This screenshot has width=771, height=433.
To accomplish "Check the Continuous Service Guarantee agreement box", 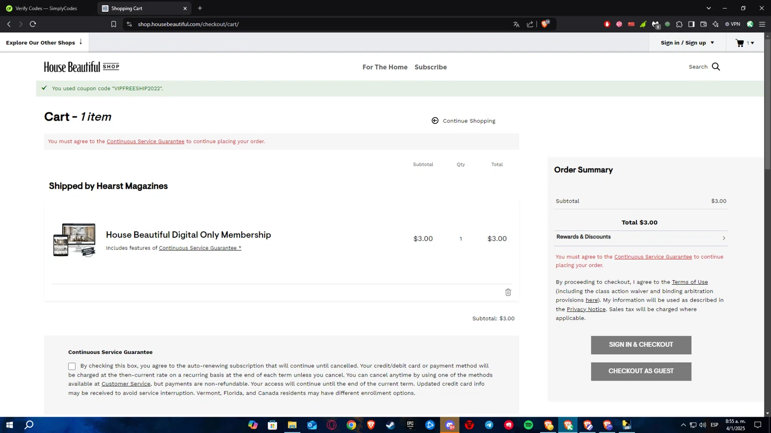I will (x=72, y=366).
